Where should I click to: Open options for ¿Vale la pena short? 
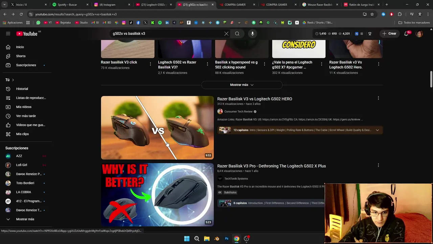coord(321,64)
